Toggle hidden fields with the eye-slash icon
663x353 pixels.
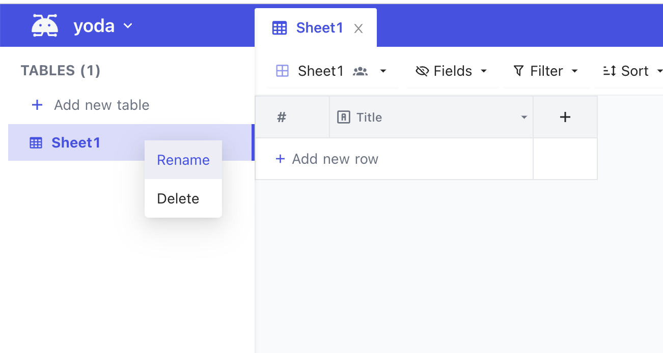click(x=422, y=71)
